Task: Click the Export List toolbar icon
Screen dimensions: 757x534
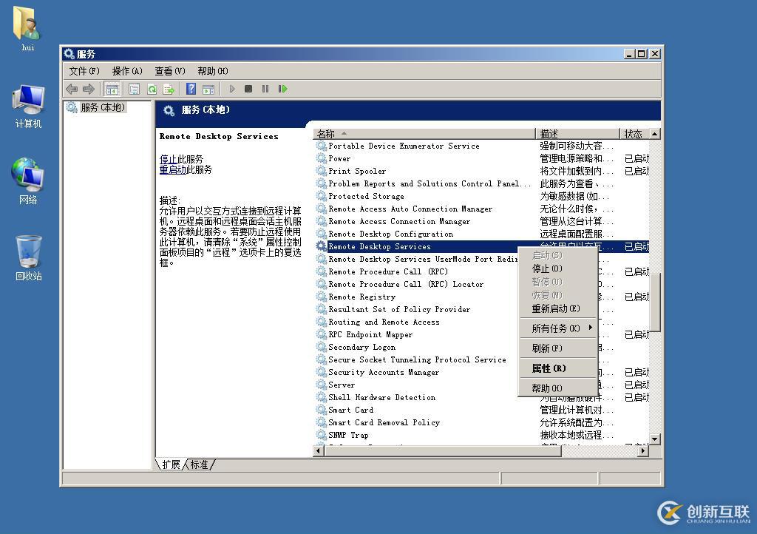Action: 169,89
